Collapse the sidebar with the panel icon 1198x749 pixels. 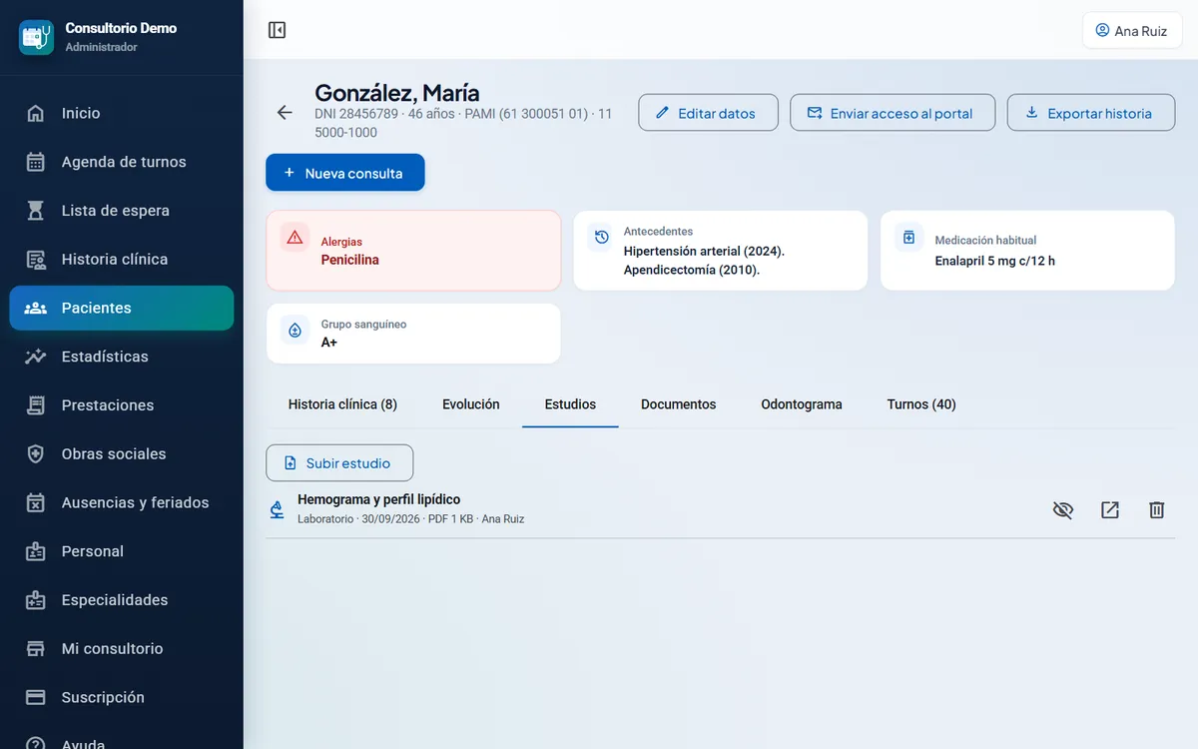[x=278, y=30]
